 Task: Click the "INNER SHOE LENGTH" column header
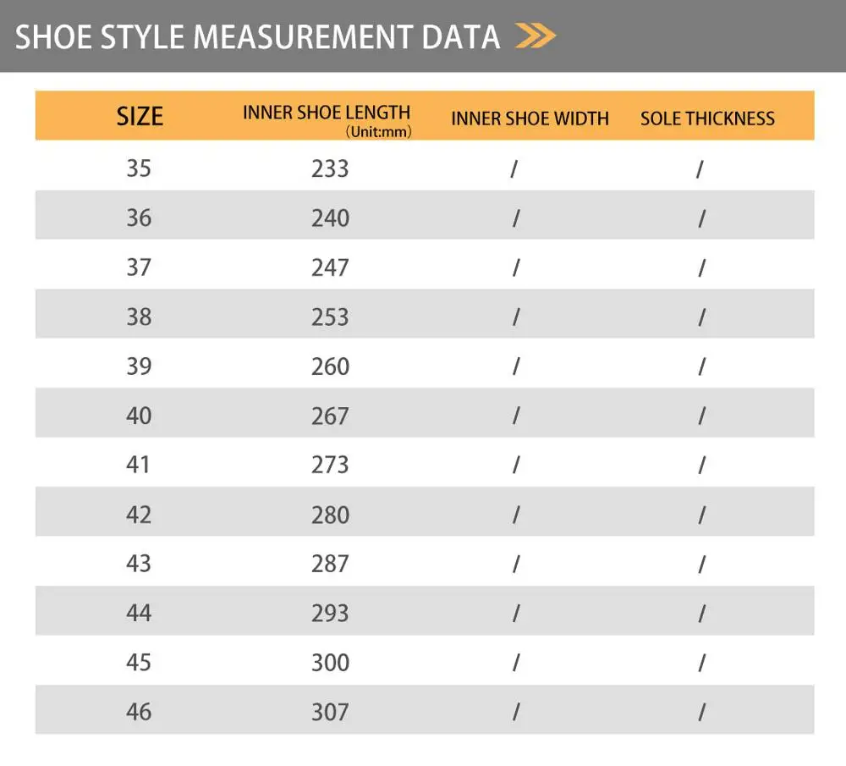(x=327, y=113)
